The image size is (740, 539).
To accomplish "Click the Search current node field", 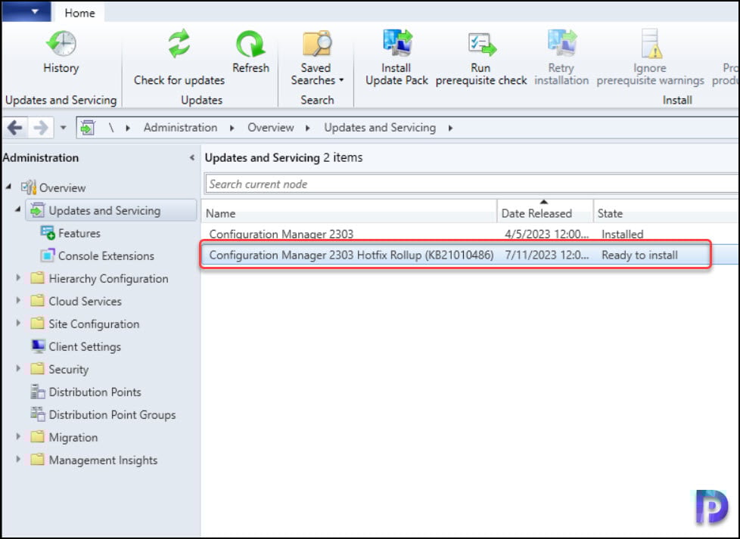I will [x=471, y=184].
